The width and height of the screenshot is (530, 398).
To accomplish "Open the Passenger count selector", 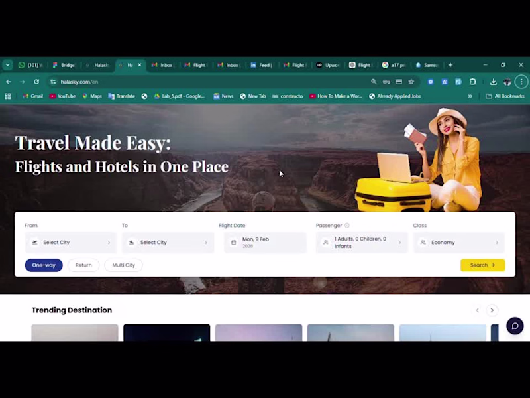I will tap(362, 243).
